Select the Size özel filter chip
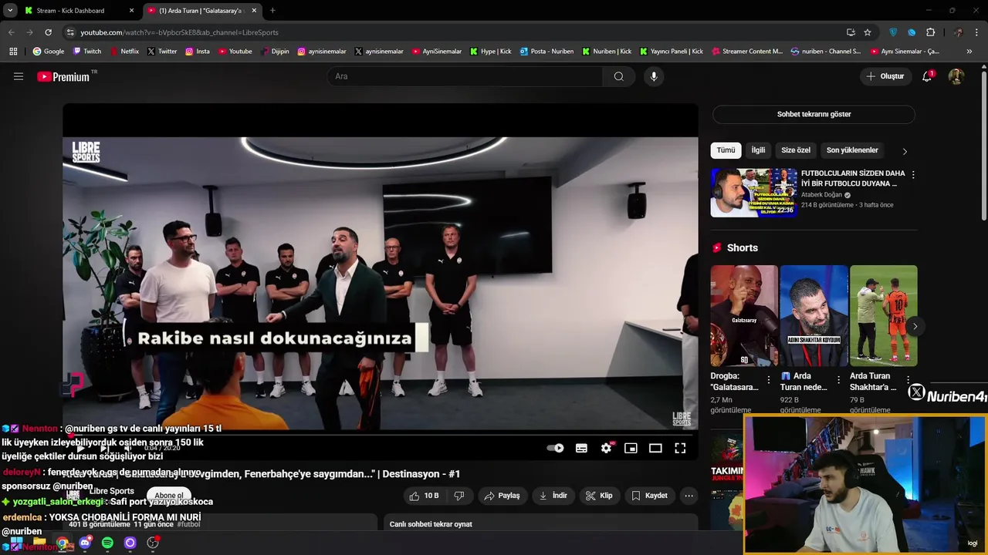Viewport: 988px width, 555px height. tap(796, 150)
